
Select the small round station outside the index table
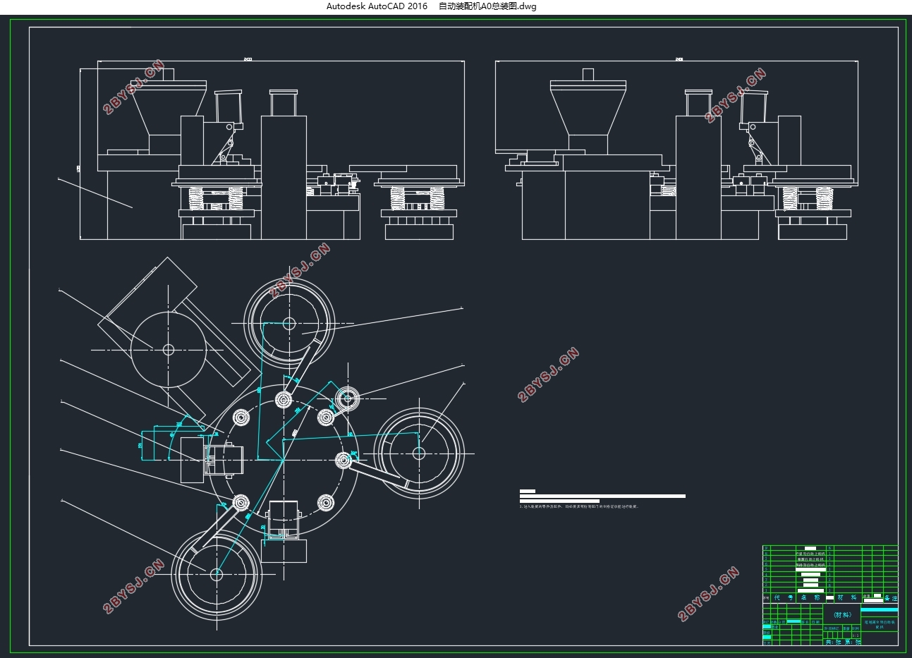[x=347, y=400]
